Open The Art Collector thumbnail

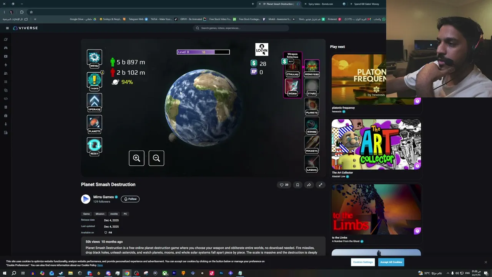pyautogui.click(x=376, y=144)
